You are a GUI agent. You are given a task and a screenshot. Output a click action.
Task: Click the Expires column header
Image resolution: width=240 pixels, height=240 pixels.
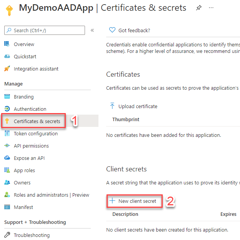228,214
